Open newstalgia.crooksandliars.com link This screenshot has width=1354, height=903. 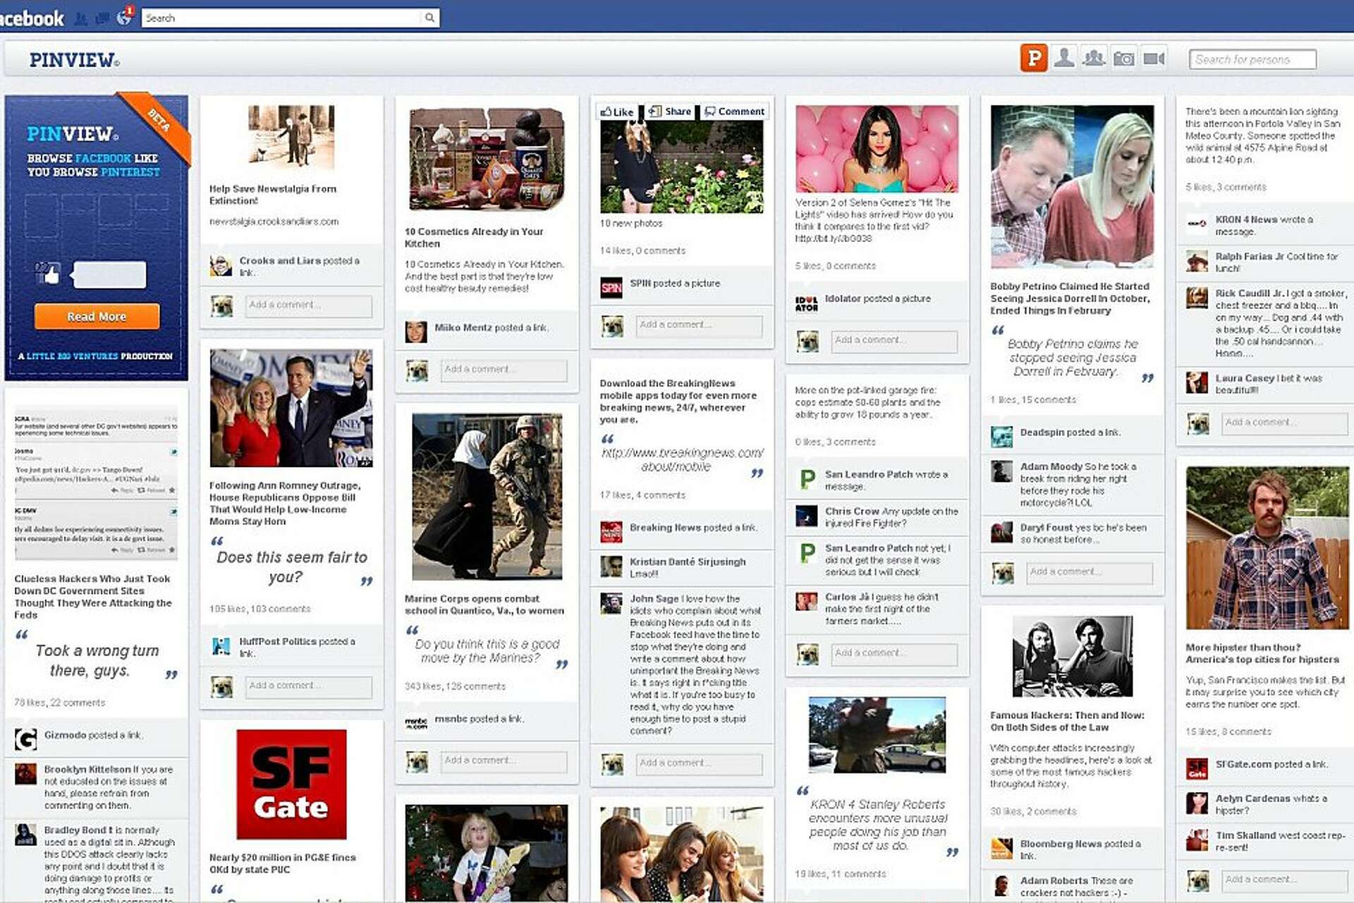pyautogui.click(x=274, y=222)
